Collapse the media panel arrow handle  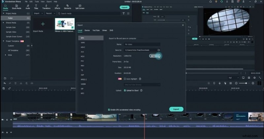coord(32,46)
